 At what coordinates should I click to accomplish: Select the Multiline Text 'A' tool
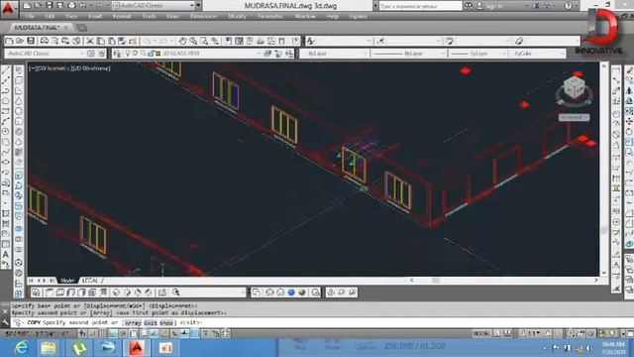(6, 254)
